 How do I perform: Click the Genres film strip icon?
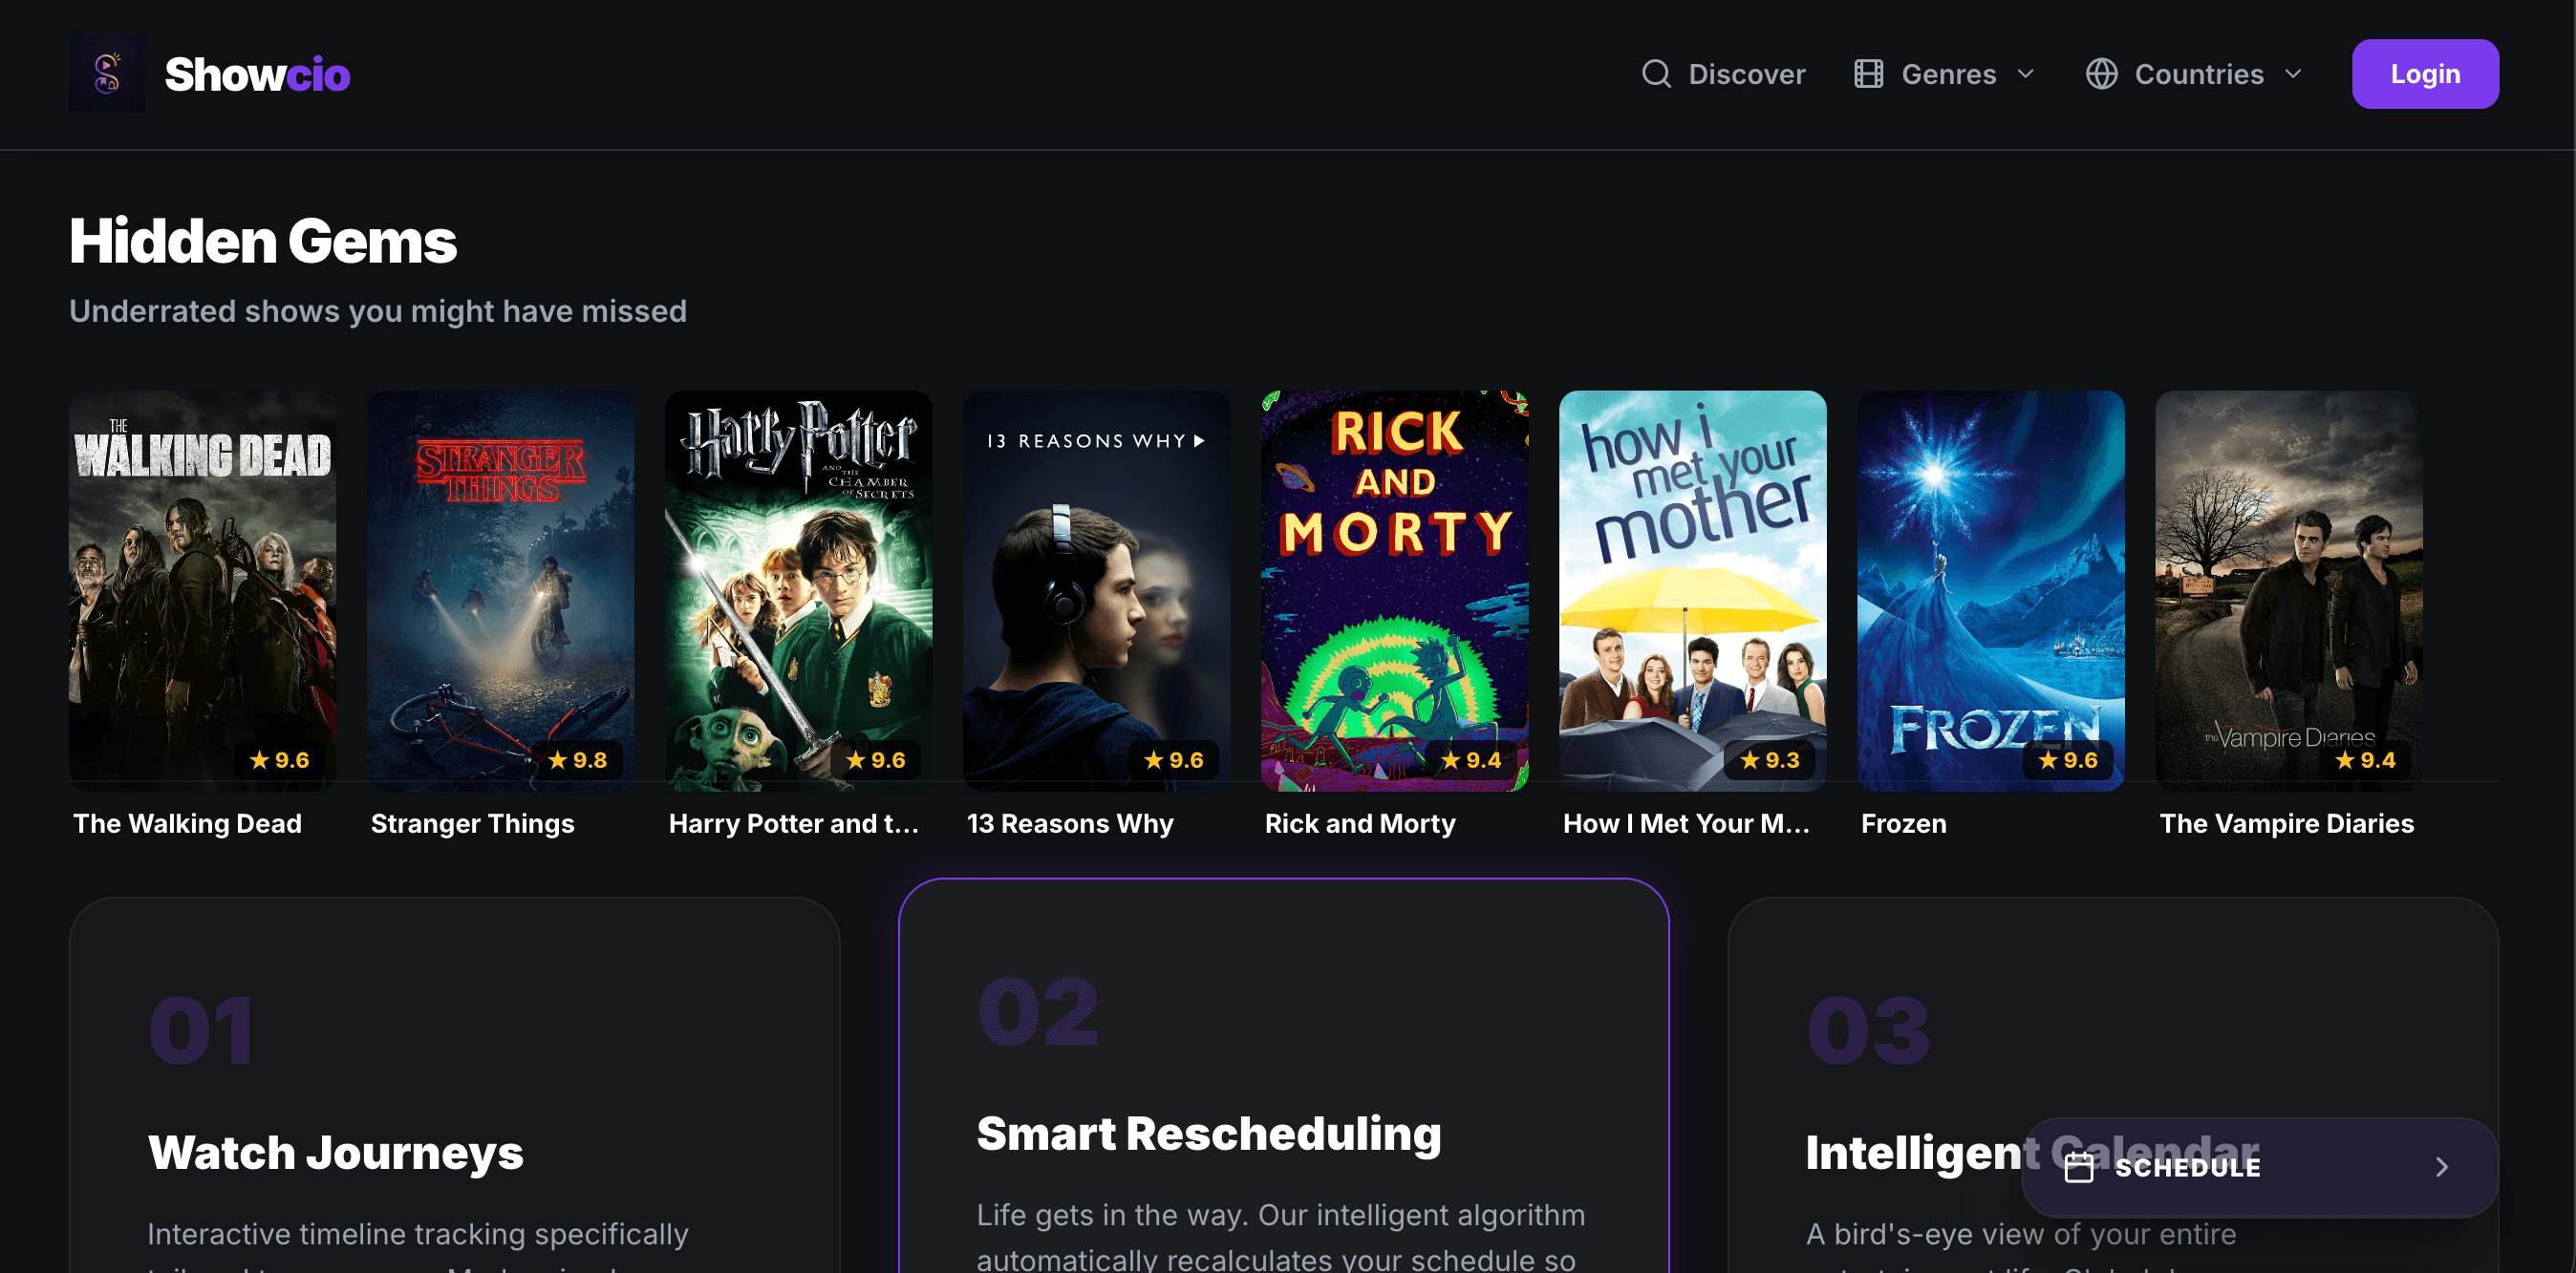(x=1868, y=74)
